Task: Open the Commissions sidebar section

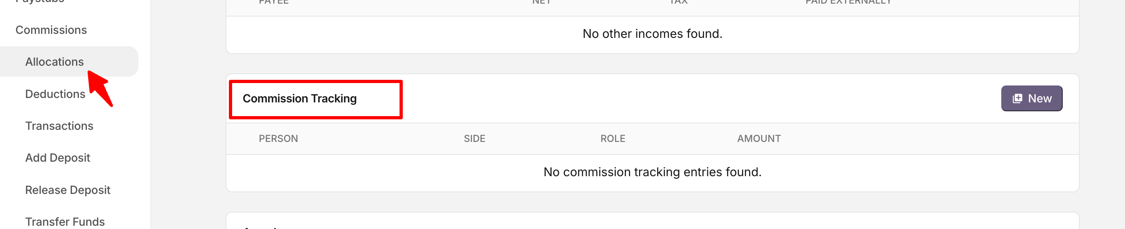Action: coord(51,30)
